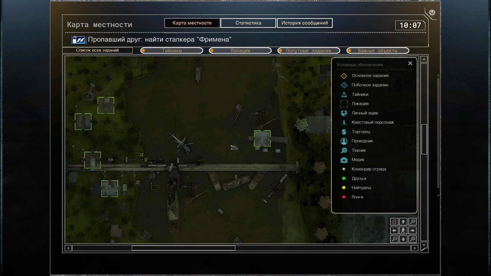Image resolution: width=491 pixels, height=276 pixels.
Task: Select the location marker on the pier building
Action: click(x=262, y=139)
